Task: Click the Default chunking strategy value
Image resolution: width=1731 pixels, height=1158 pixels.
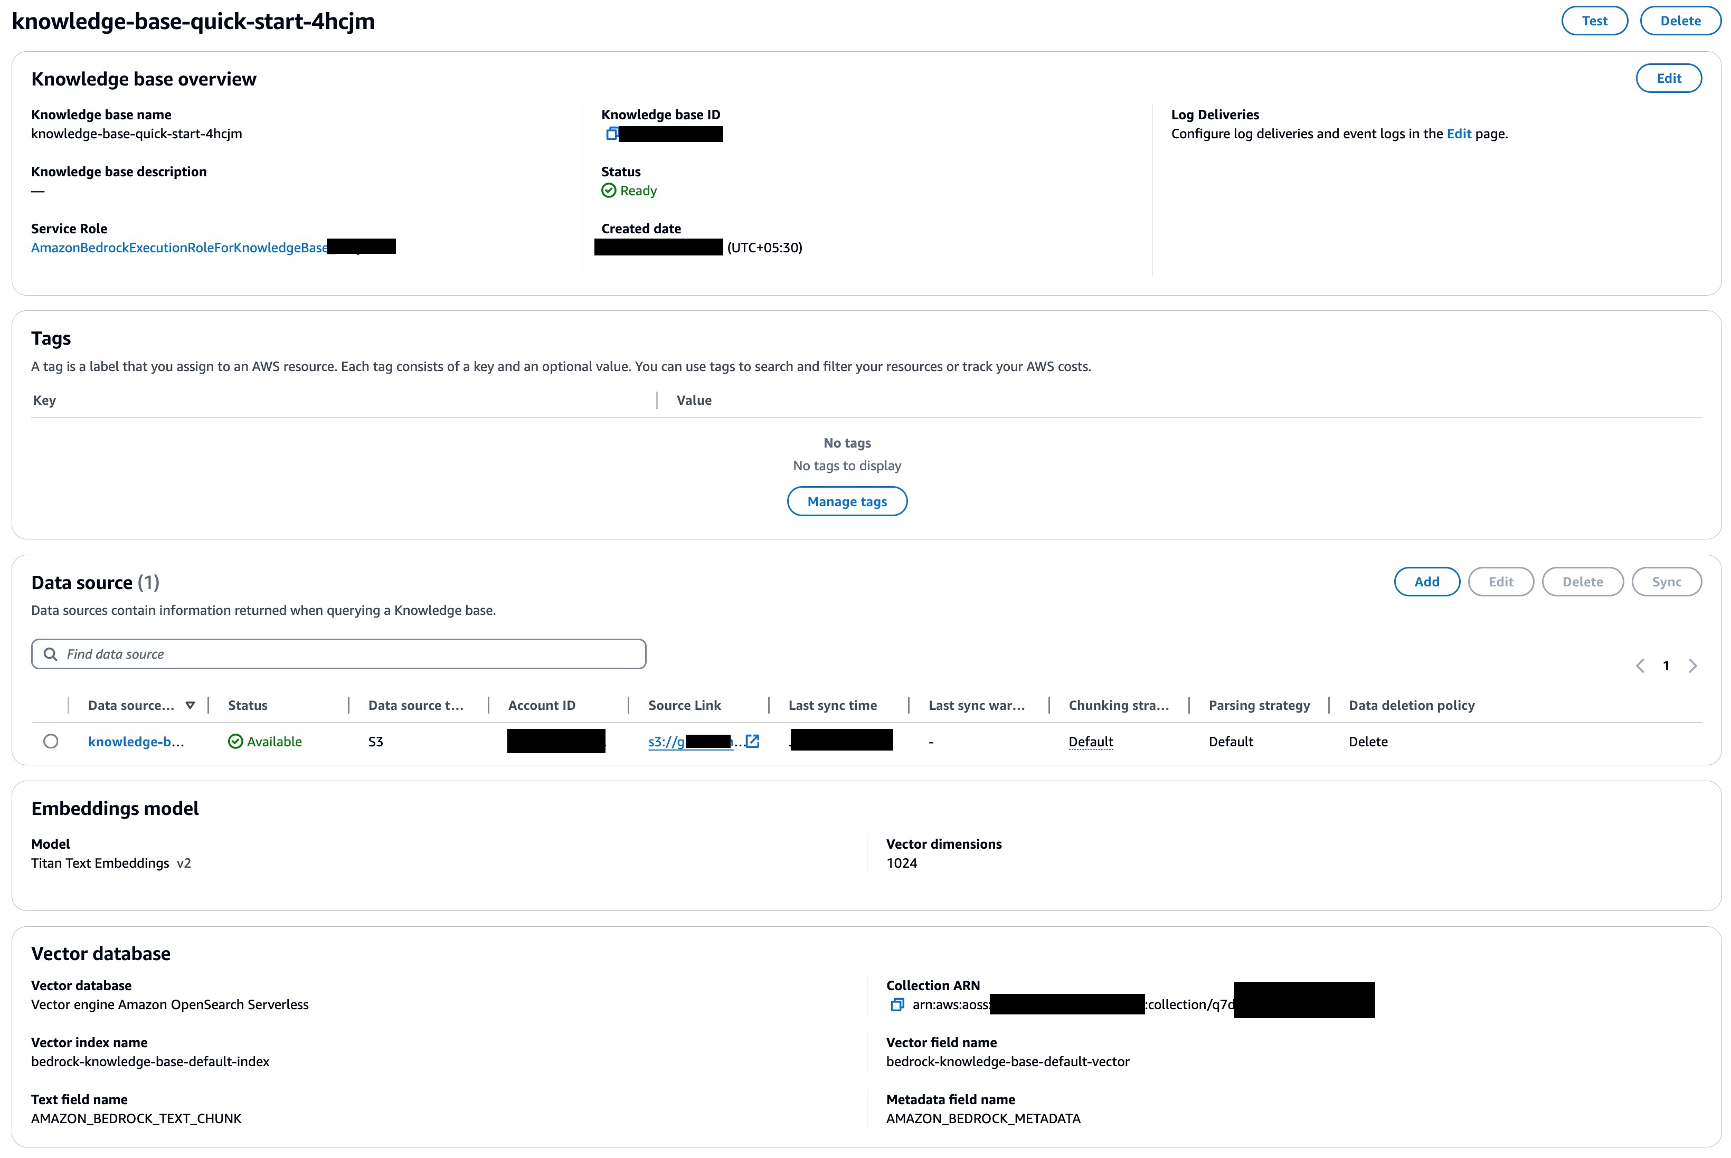Action: tap(1091, 742)
